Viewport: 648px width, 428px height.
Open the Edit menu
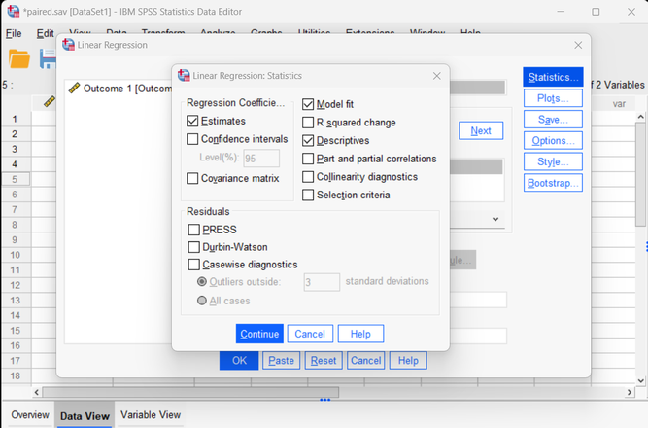45,33
